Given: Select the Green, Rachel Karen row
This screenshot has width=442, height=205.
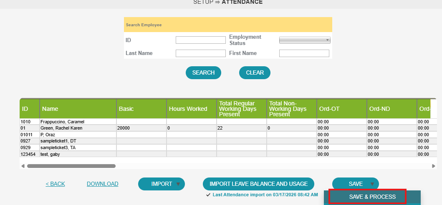Looking at the screenshot, I should pos(61,128).
